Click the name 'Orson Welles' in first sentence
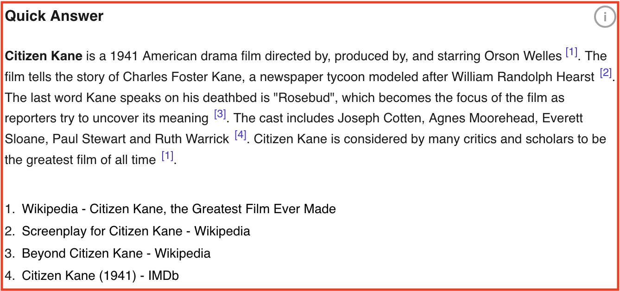The width and height of the screenshot is (620, 291). 523,57
